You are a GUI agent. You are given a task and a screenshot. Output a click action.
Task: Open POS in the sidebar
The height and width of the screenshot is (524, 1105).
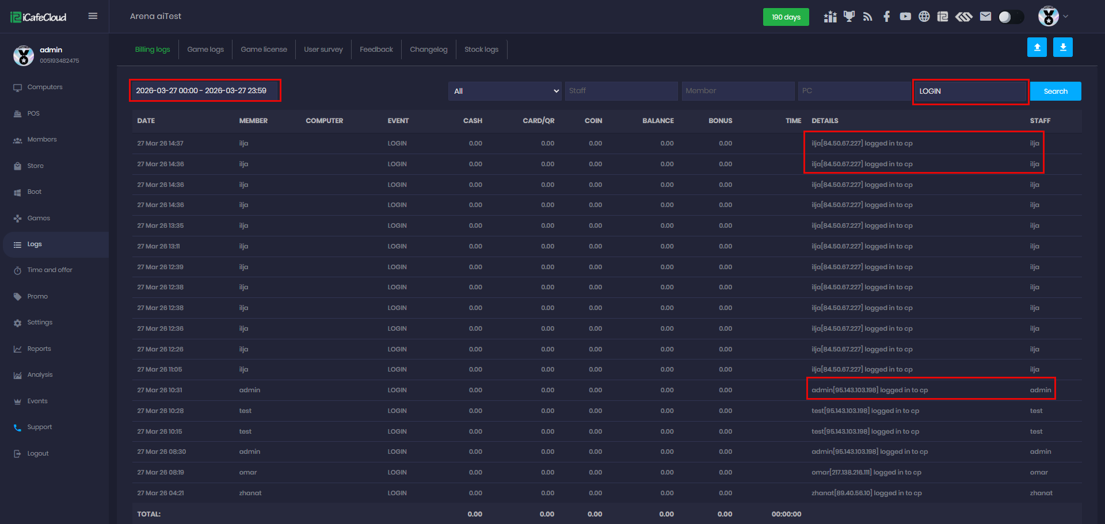(33, 113)
